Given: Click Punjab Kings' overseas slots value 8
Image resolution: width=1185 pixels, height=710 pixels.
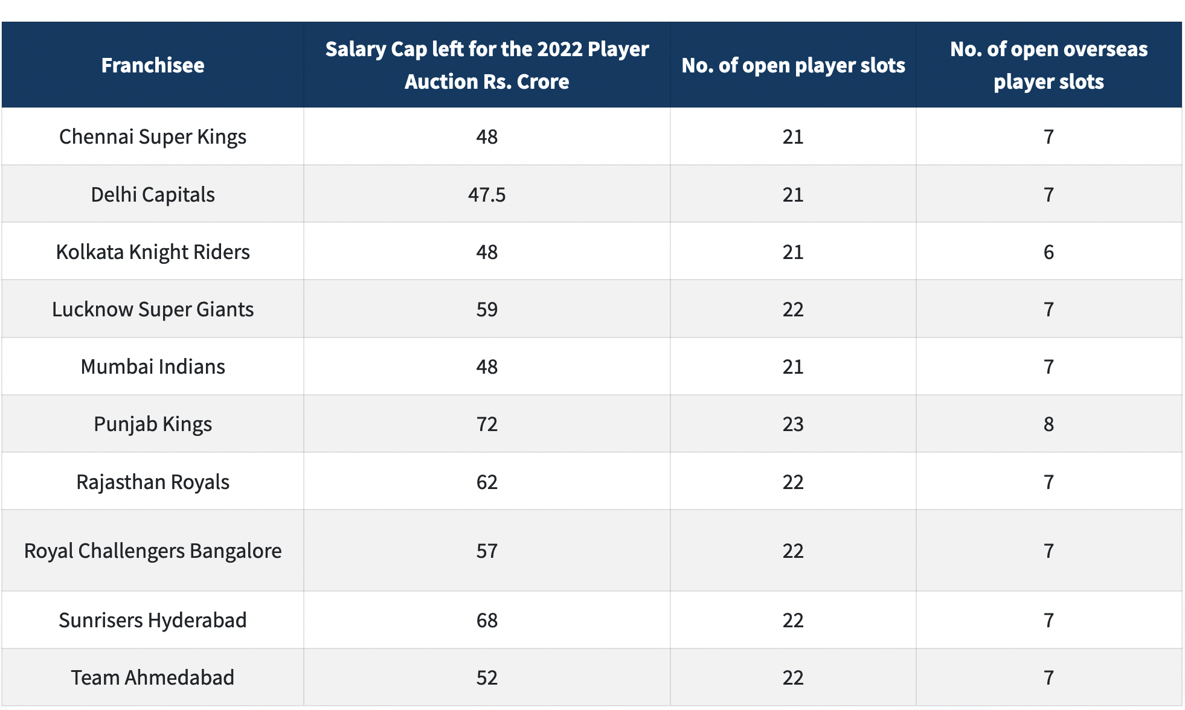Looking at the screenshot, I should 1049,424.
